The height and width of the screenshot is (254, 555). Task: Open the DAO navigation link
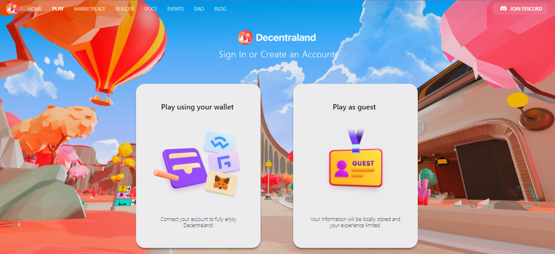(x=199, y=9)
